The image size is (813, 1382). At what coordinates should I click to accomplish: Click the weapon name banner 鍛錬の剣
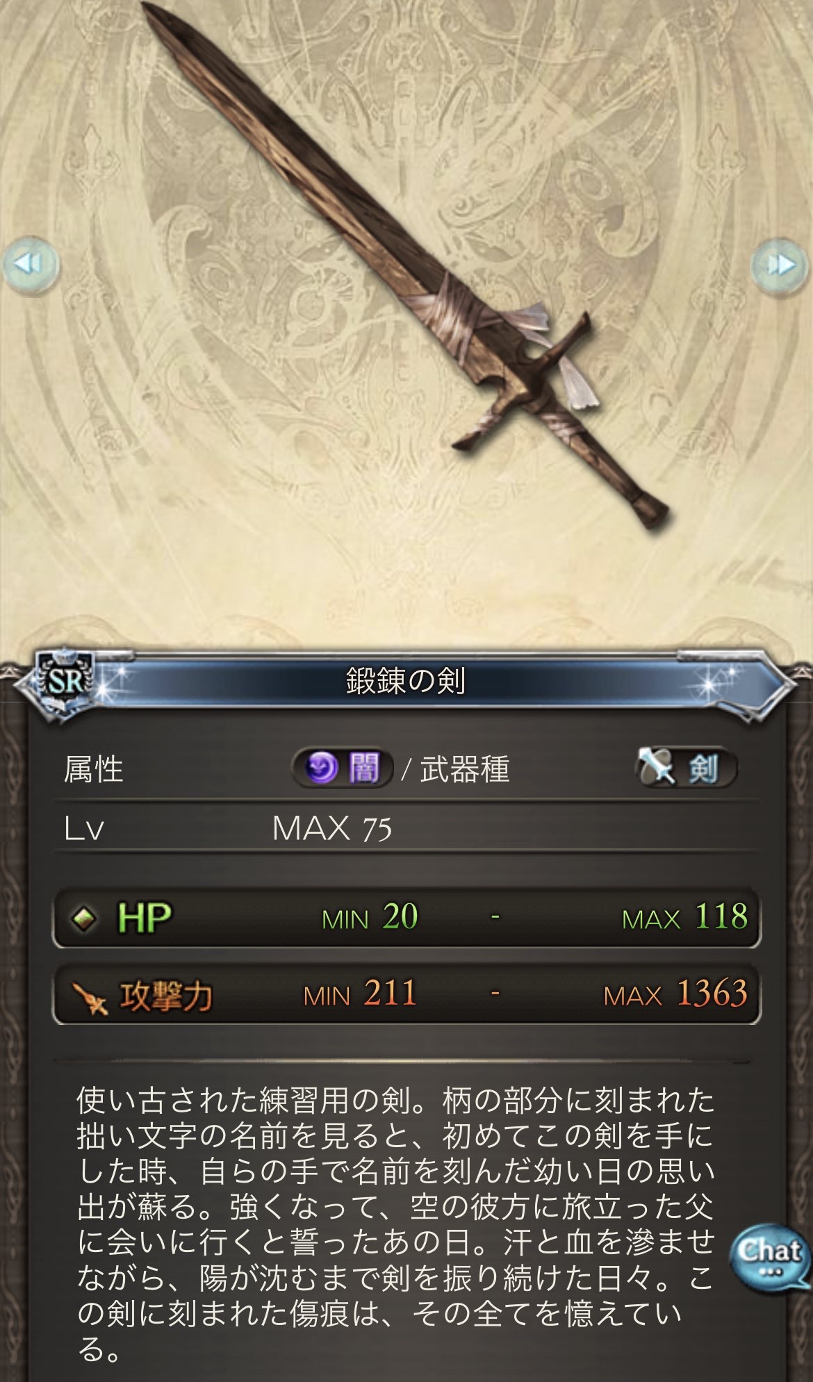406,681
